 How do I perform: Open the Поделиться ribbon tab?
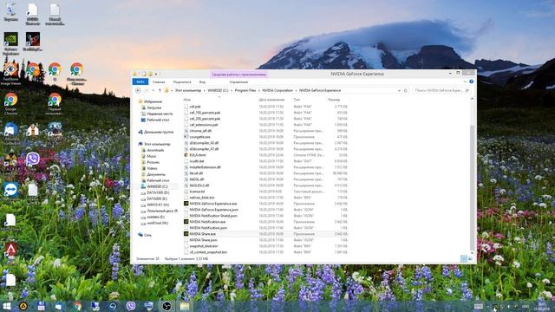click(x=182, y=82)
